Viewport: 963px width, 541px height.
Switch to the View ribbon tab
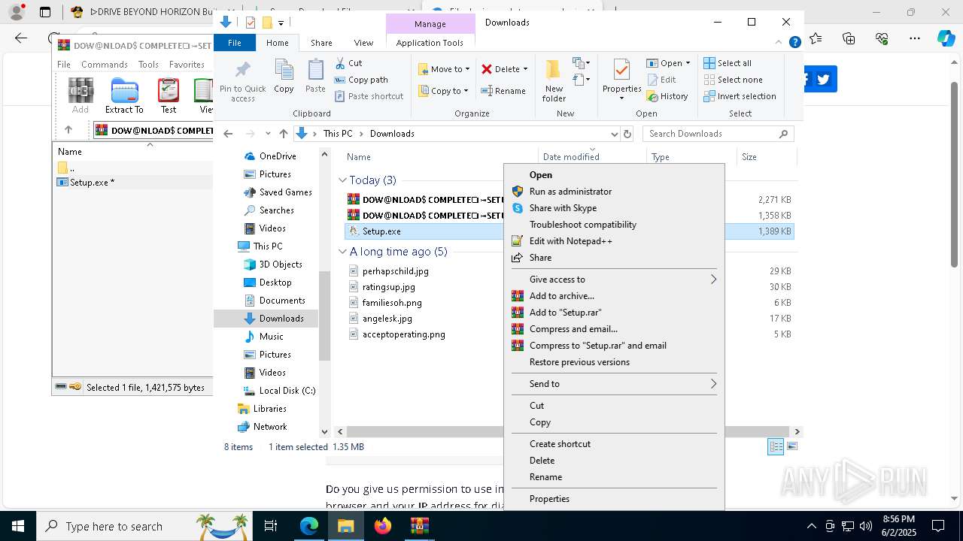pos(363,43)
